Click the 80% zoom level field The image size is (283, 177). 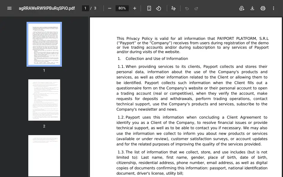tap(122, 8)
